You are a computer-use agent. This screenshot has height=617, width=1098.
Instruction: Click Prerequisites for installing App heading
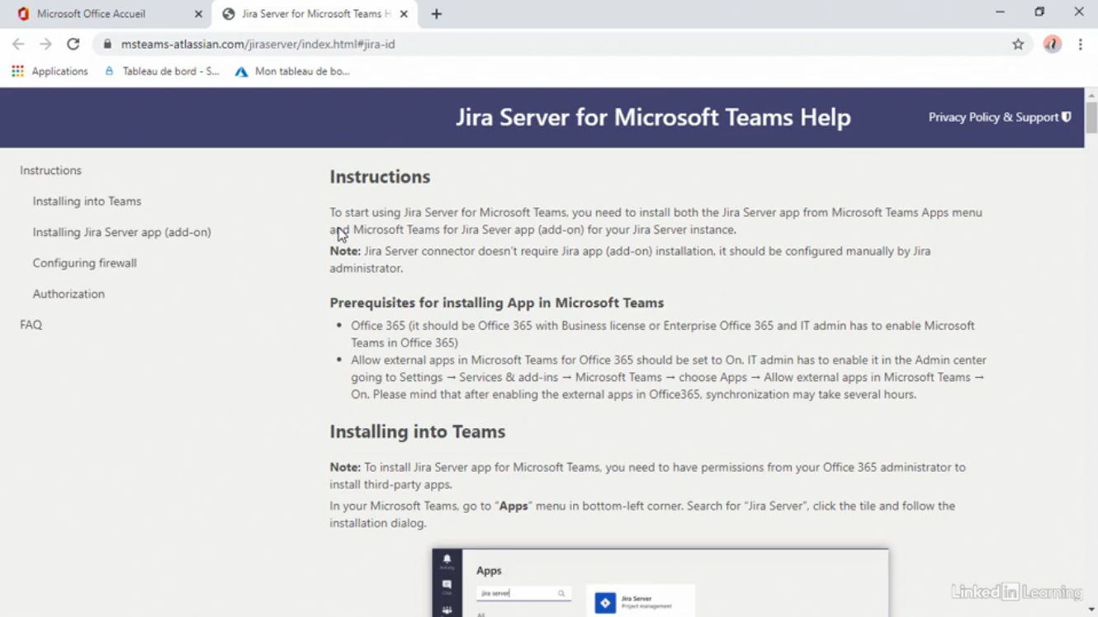pyautogui.click(x=496, y=303)
